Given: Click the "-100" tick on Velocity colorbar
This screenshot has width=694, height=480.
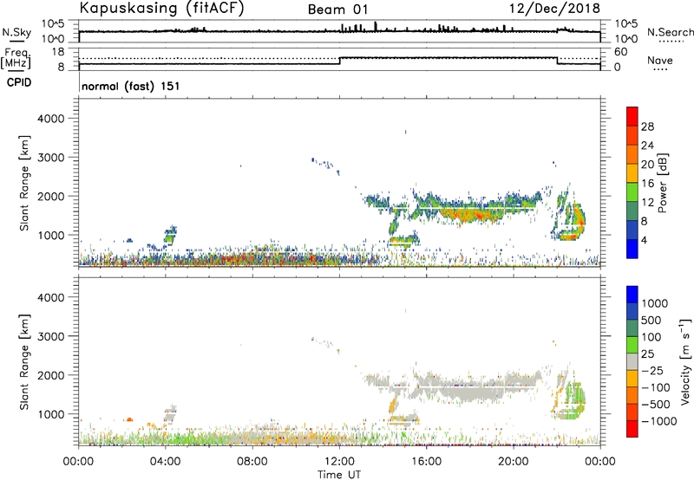Looking at the screenshot, I should pos(656,387).
